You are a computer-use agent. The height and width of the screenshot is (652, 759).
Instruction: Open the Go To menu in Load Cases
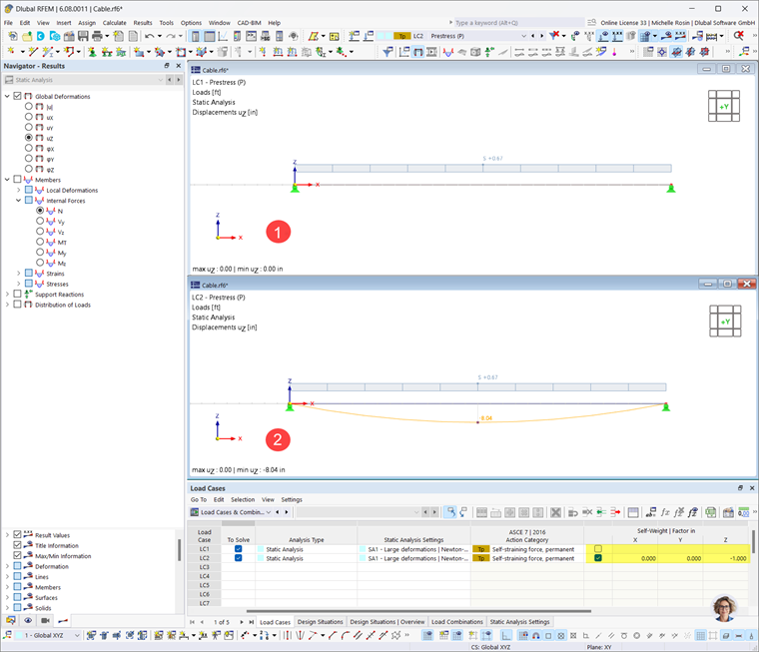199,499
